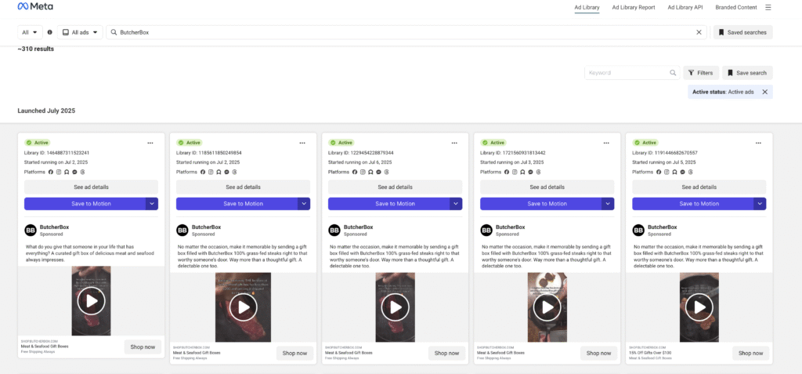
Task: Focus the ButcherBox search field
Action: 406,32
